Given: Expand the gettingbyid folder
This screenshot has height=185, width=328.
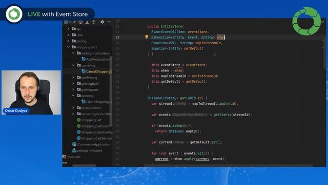Looking at the screenshot, I should click(73, 83).
